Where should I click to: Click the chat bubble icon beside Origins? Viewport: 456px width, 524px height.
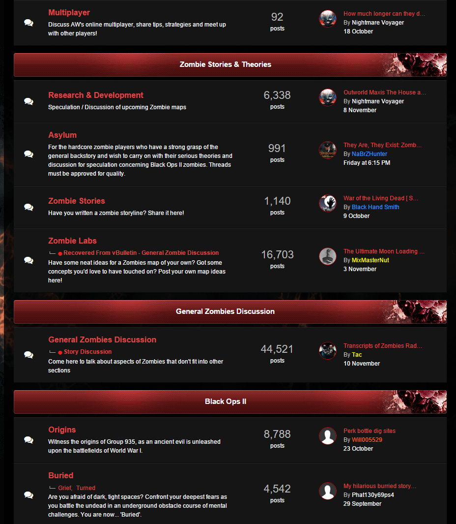tap(28, 440)
